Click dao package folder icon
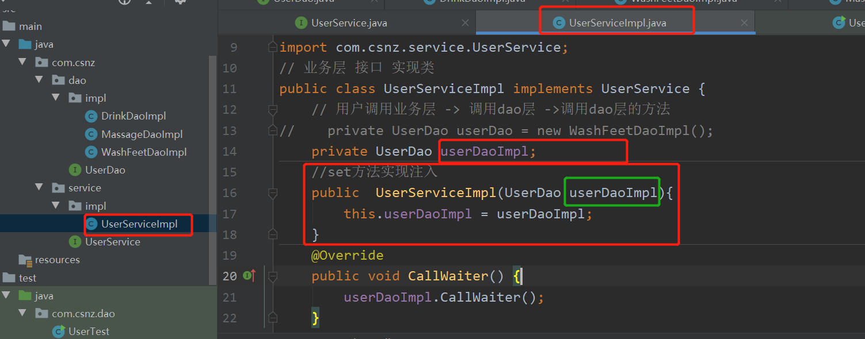865x339 pixels. (58, 80)
